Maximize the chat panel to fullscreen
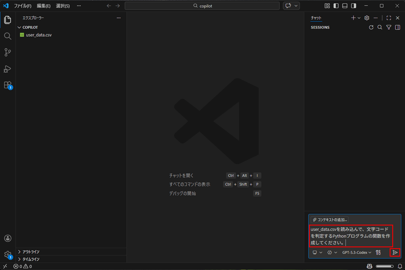 pyautogui.click(x=388, y=18)
